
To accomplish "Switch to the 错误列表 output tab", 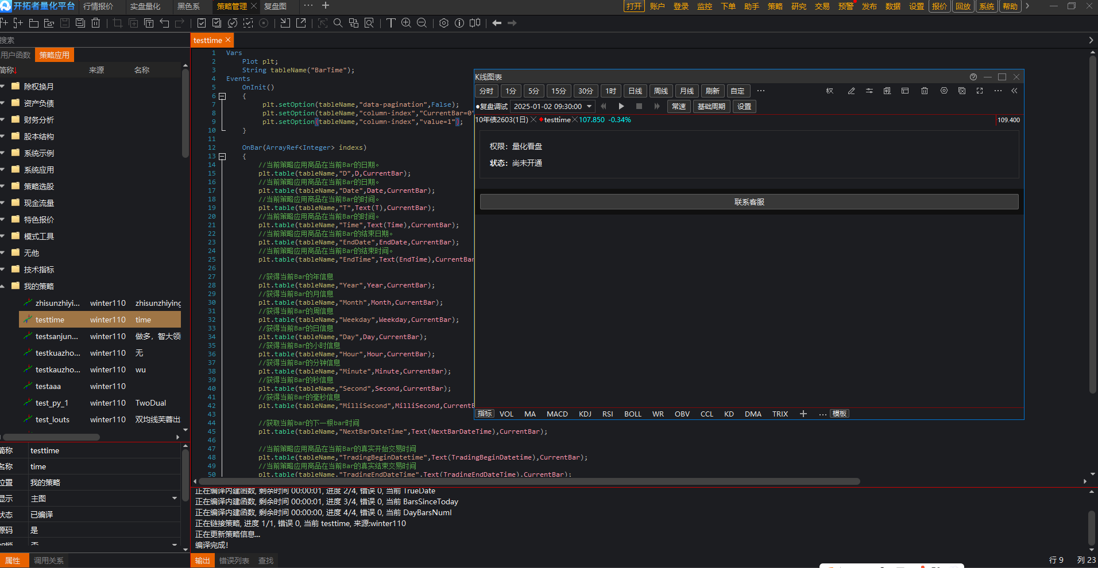I will point(234,561).
